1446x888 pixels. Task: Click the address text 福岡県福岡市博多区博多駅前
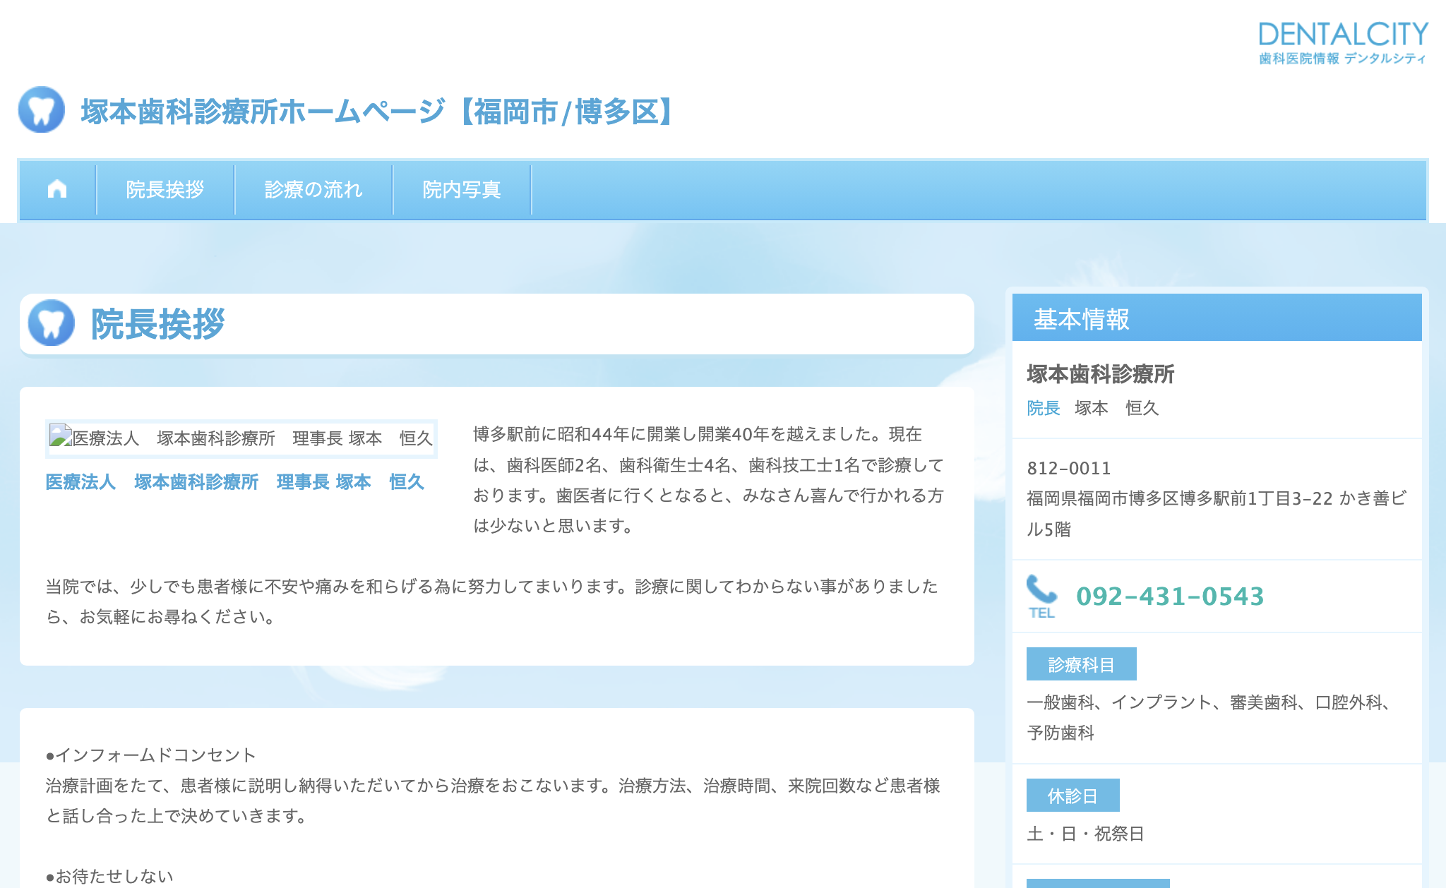pyautogui.click(x=1214, y=498)
